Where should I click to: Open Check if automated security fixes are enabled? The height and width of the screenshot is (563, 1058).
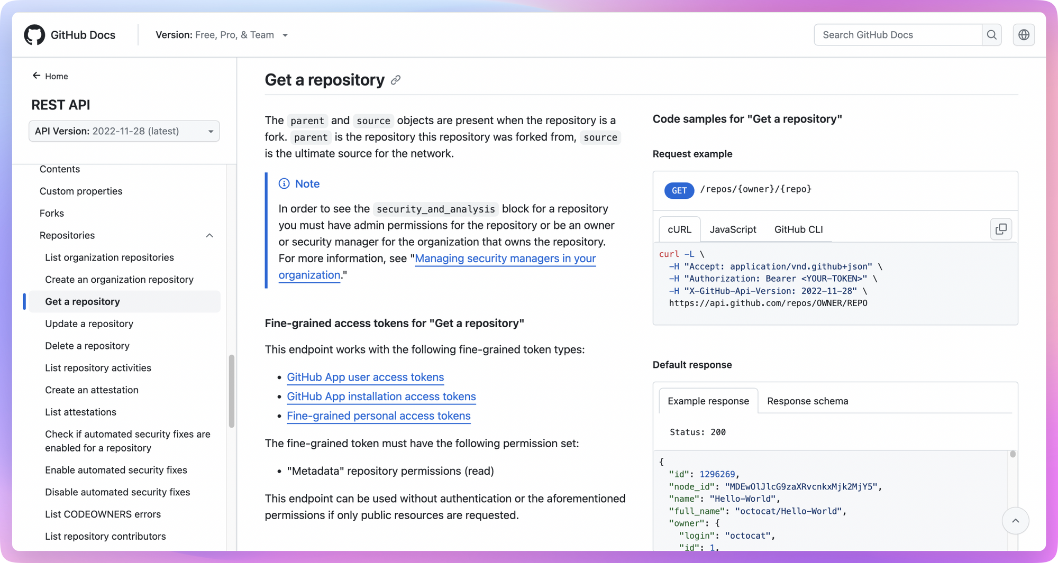127,441
